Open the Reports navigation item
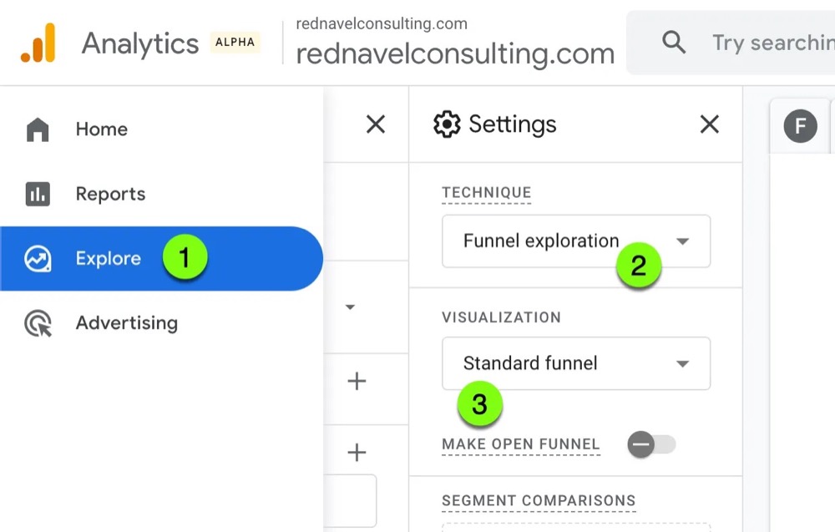 pyautogui.click(x=159, y=194)
